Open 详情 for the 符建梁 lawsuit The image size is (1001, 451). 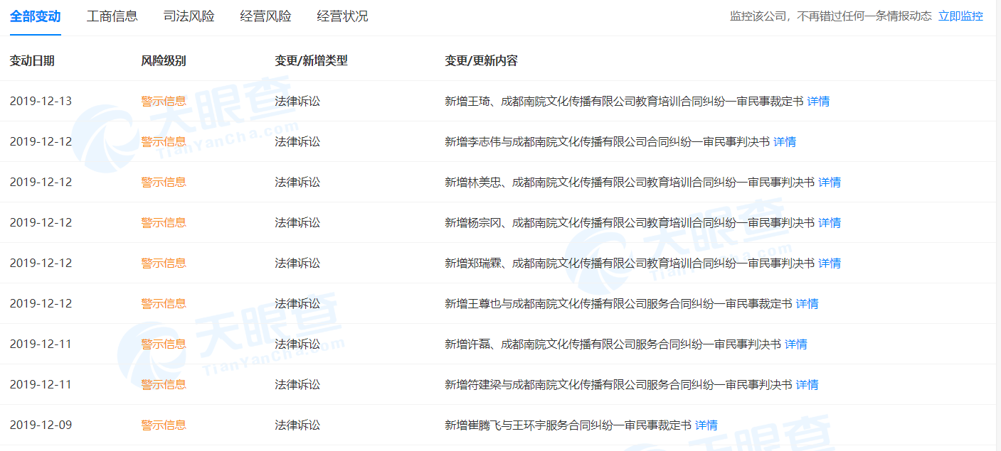click(x=807, y=384)
